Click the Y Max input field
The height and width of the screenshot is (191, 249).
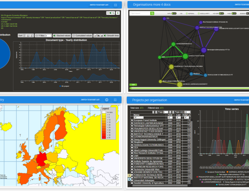pos(48,36)
